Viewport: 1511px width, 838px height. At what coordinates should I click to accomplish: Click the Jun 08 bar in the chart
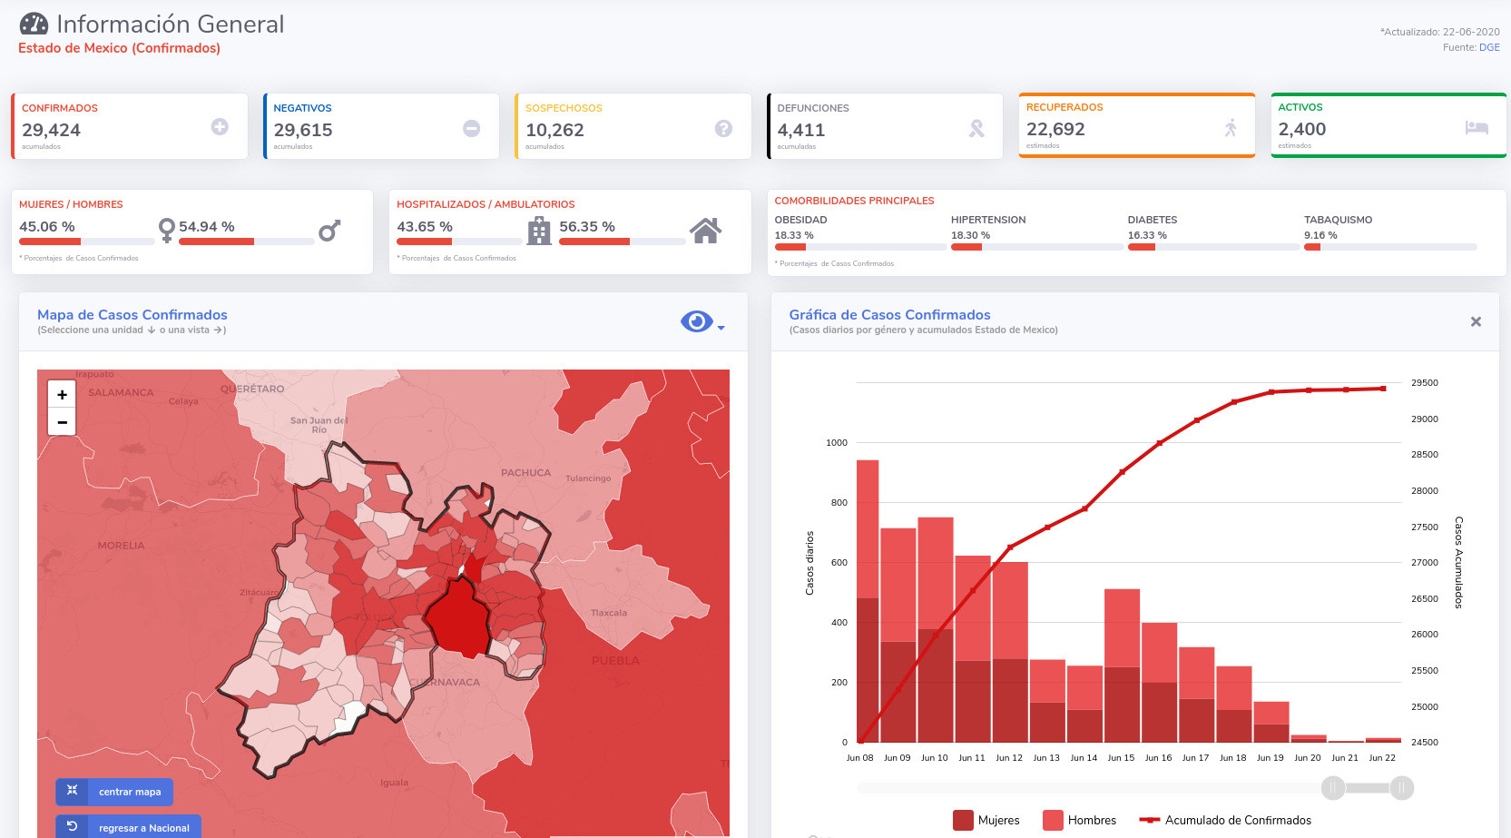pyautogui.click(x=868, y=601)
